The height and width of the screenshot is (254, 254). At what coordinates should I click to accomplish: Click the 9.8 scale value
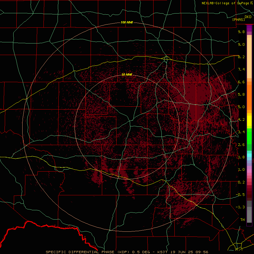[x=241, y=32]
